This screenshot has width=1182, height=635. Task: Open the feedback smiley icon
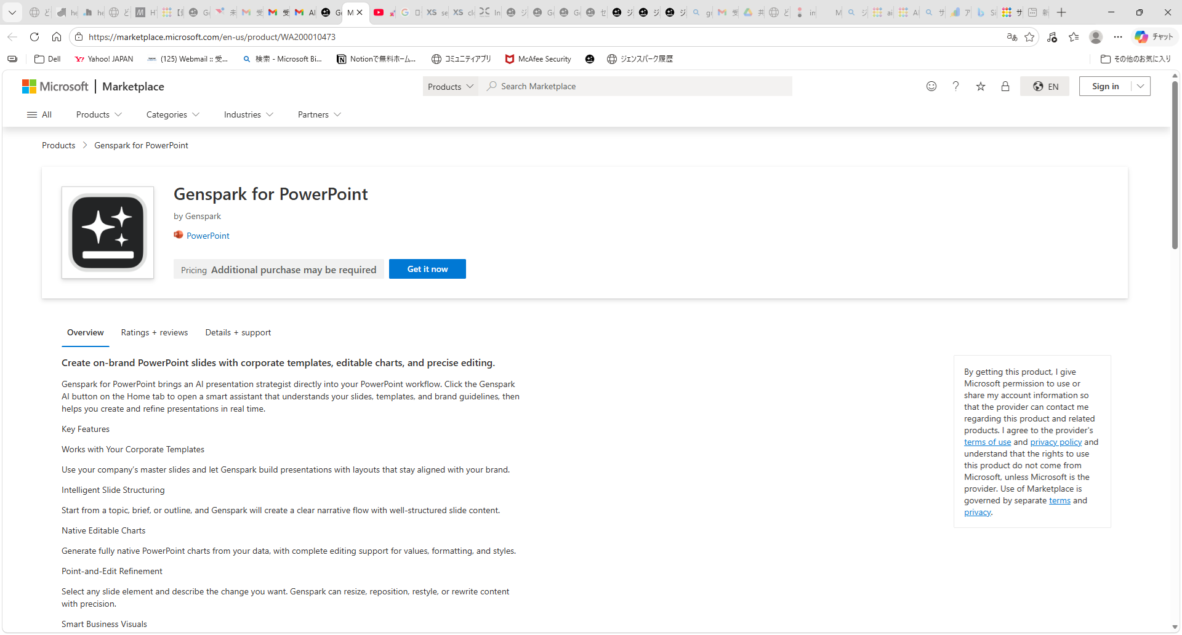931,86
